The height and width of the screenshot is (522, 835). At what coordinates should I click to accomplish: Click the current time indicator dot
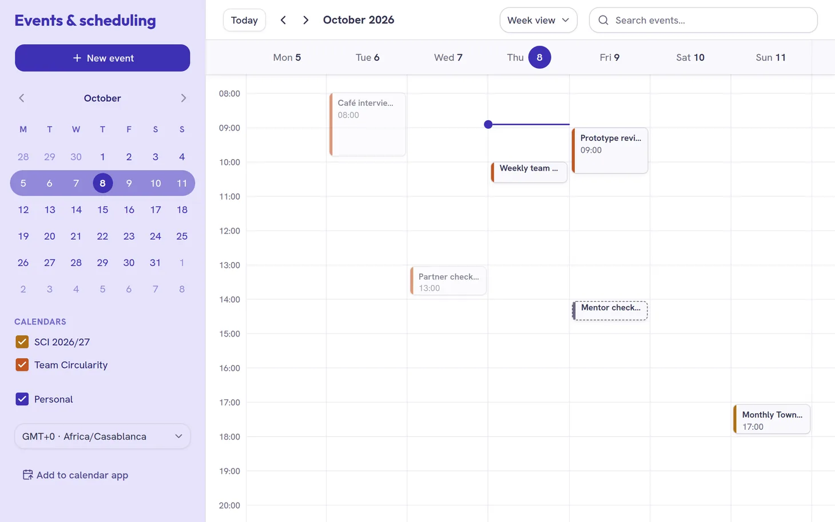pyautogui.click(x=488, y=124)
